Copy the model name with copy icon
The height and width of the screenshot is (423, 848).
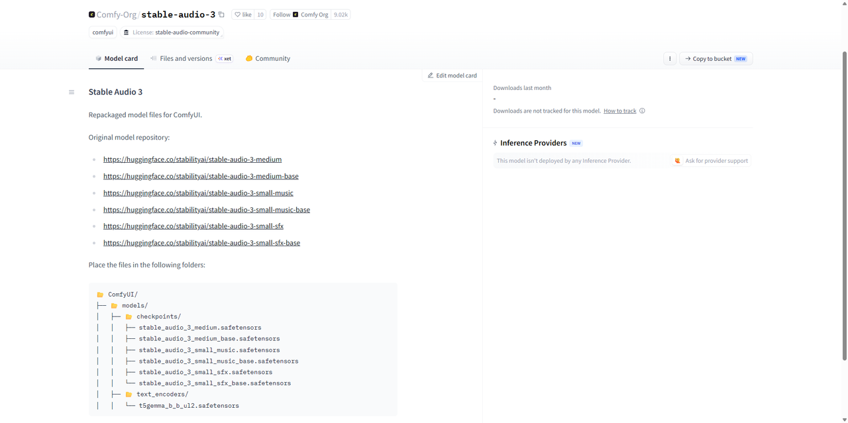pos(222,15)
